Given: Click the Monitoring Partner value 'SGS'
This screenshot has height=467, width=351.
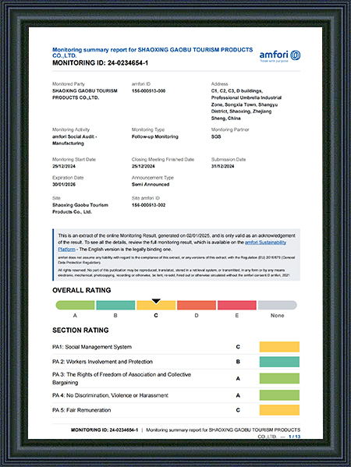Looking at the screenshot, I should click(x=216, y=136).
